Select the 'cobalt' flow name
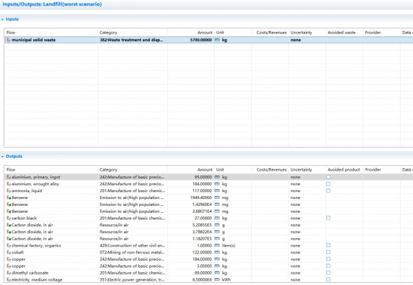This screenshot has width=413, height=285. [x=18, y=253]
